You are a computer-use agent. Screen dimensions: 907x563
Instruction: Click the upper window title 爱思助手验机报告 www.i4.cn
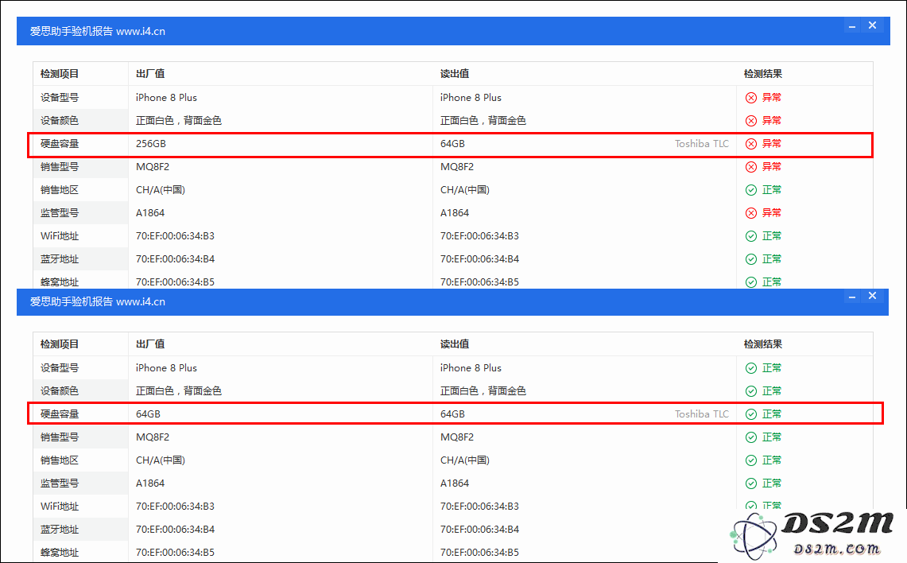pos(98,31)
